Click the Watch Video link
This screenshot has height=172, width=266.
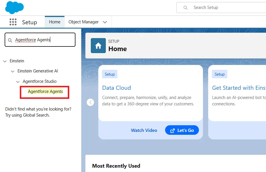pyautogui.click(x=144, y=130)
